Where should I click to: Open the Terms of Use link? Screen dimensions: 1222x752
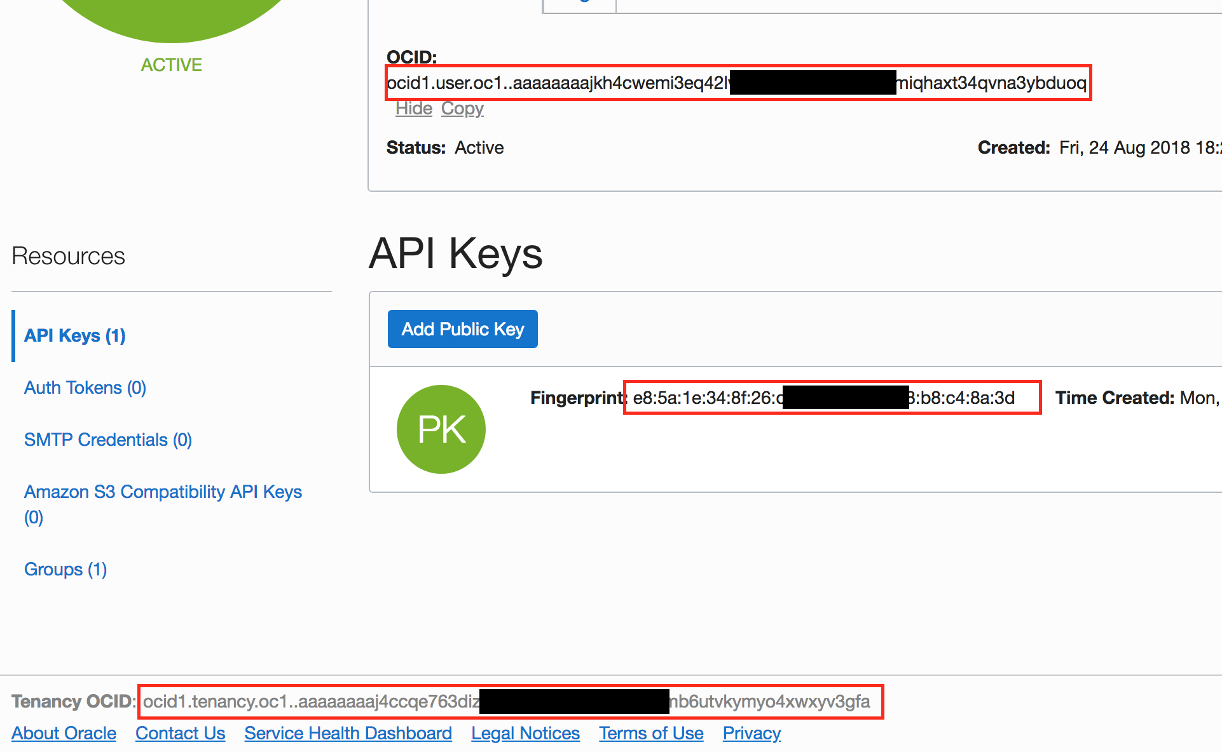point(651,733)
